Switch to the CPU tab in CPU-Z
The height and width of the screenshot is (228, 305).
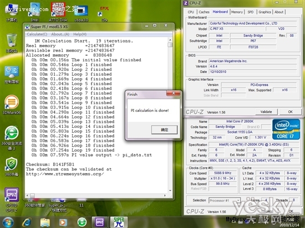coord(191,12)
